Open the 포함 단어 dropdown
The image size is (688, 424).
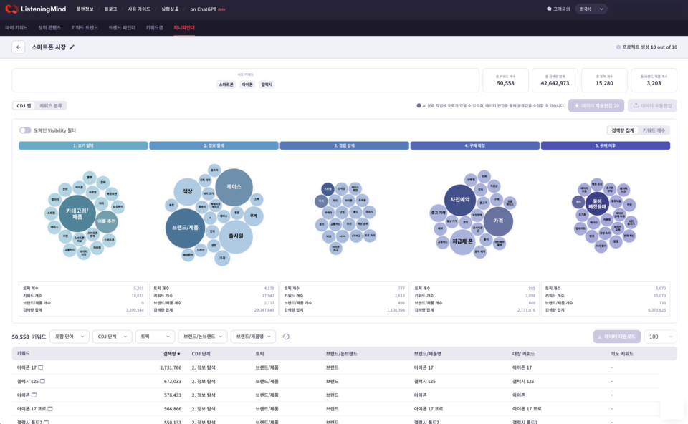tap(70, 337)
